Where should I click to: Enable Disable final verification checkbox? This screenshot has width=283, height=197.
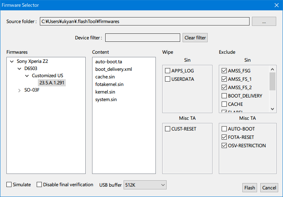point(39,184)
